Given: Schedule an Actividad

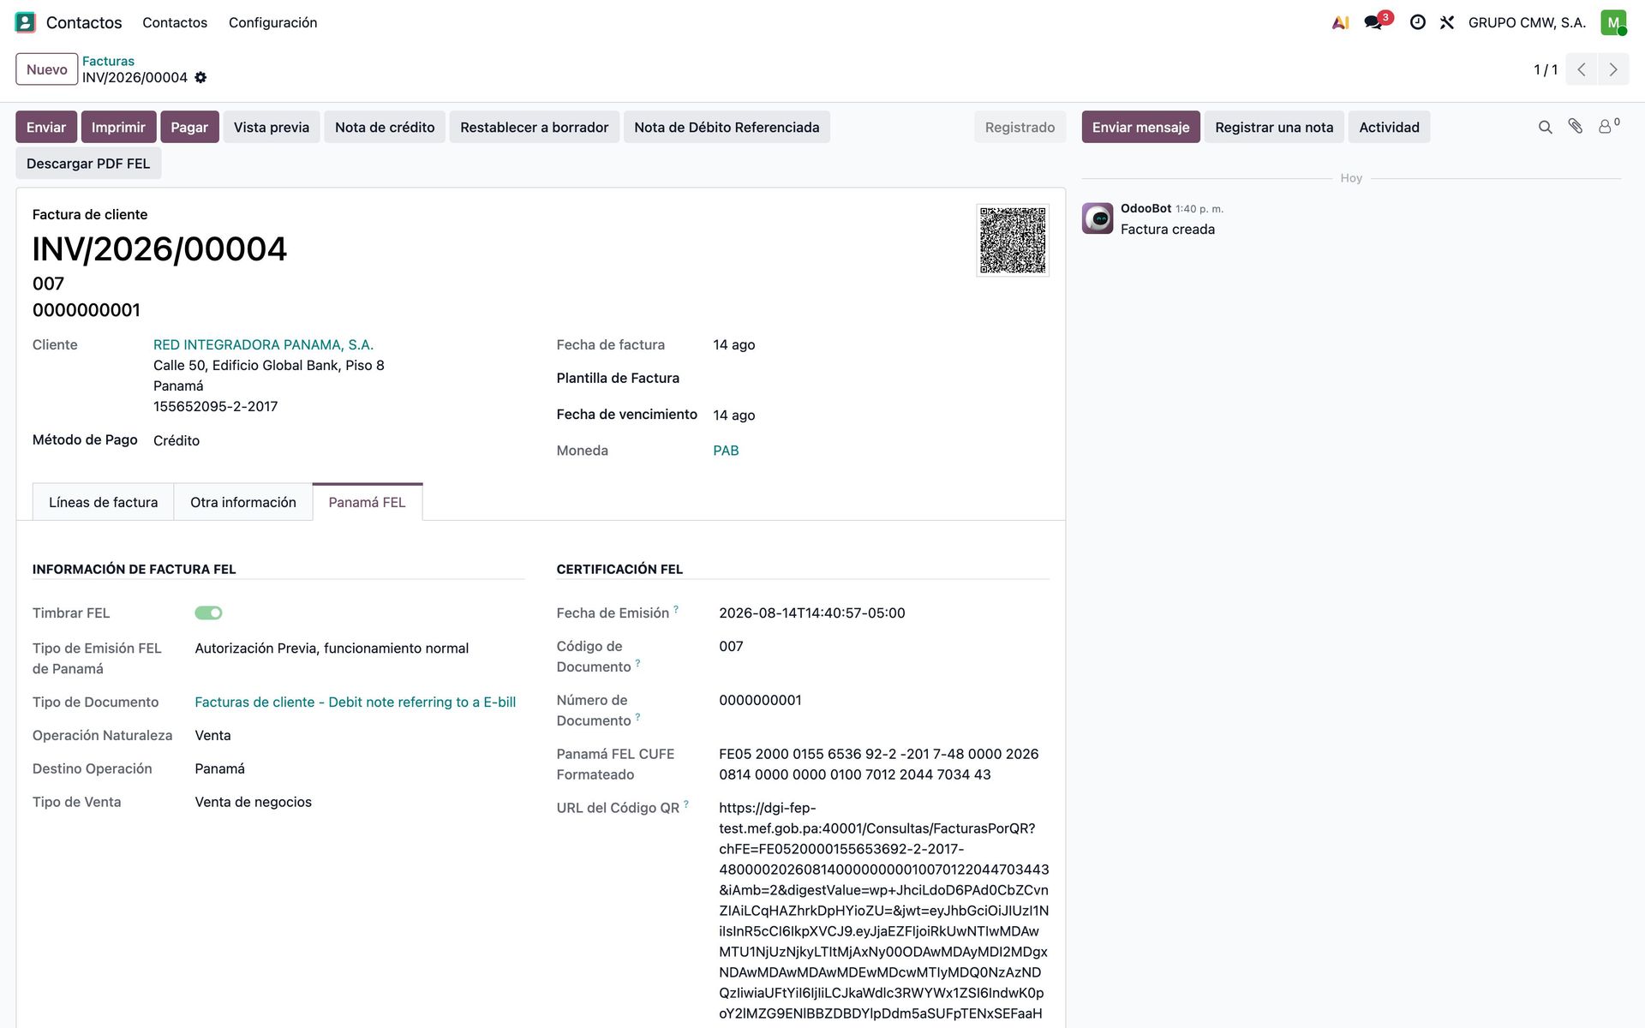Looking at the screenshot, I should tap(1389, 127).
